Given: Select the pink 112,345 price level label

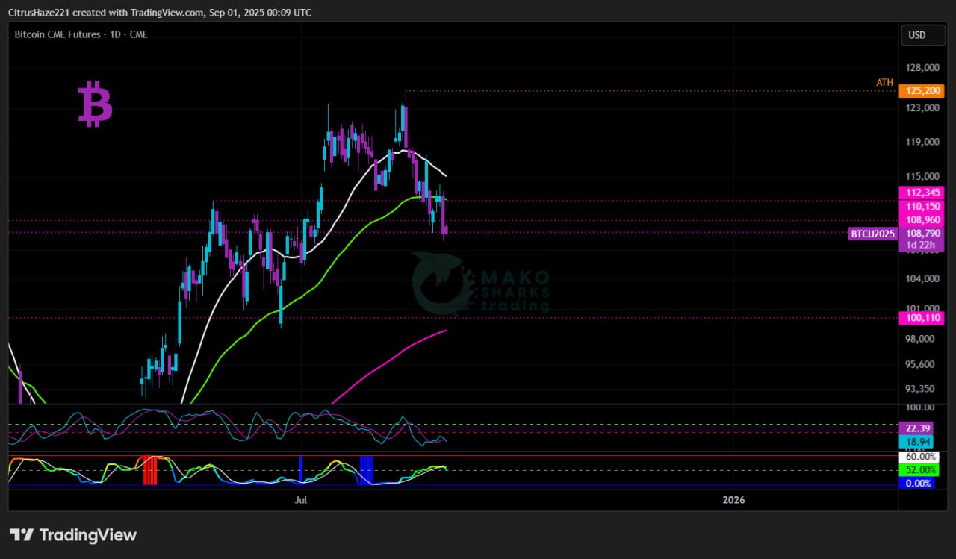Looking at the screenshot, I should tap(922, 192).
